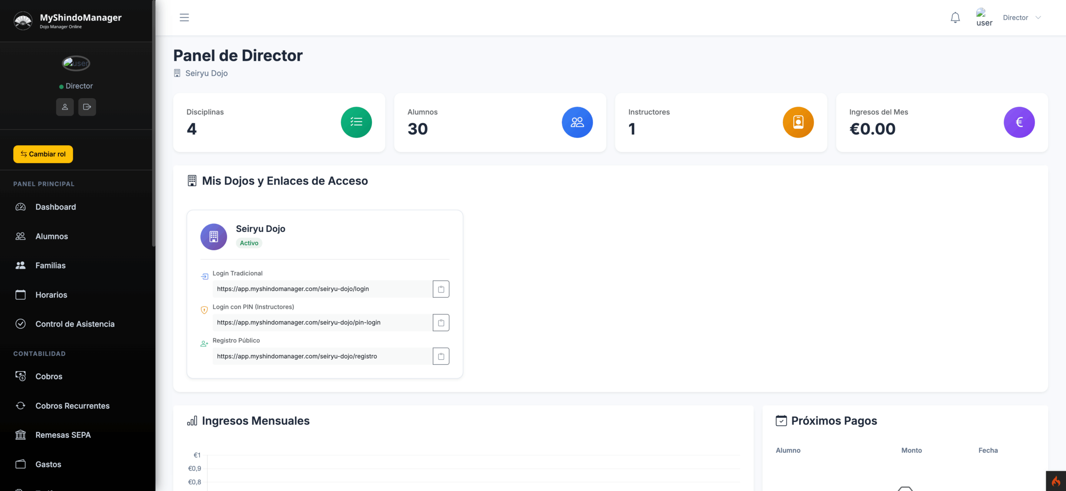The height and width of the screenshot is (491, 1066).
Task: Click the sidebar profile icon button
Action: (65, 107)
